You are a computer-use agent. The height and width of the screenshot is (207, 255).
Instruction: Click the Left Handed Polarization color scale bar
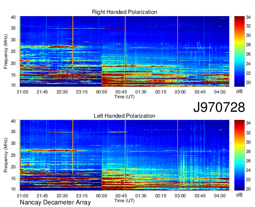(x=239, y=155)
